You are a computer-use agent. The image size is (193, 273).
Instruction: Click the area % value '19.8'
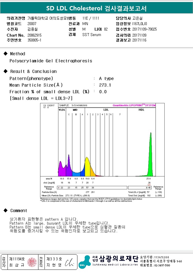tap(88, 179)
